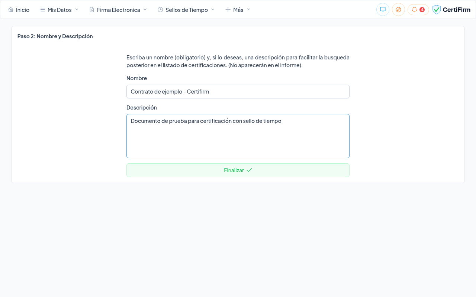Click the clock icon beside Sellos de Tiempo

(160, 10)
